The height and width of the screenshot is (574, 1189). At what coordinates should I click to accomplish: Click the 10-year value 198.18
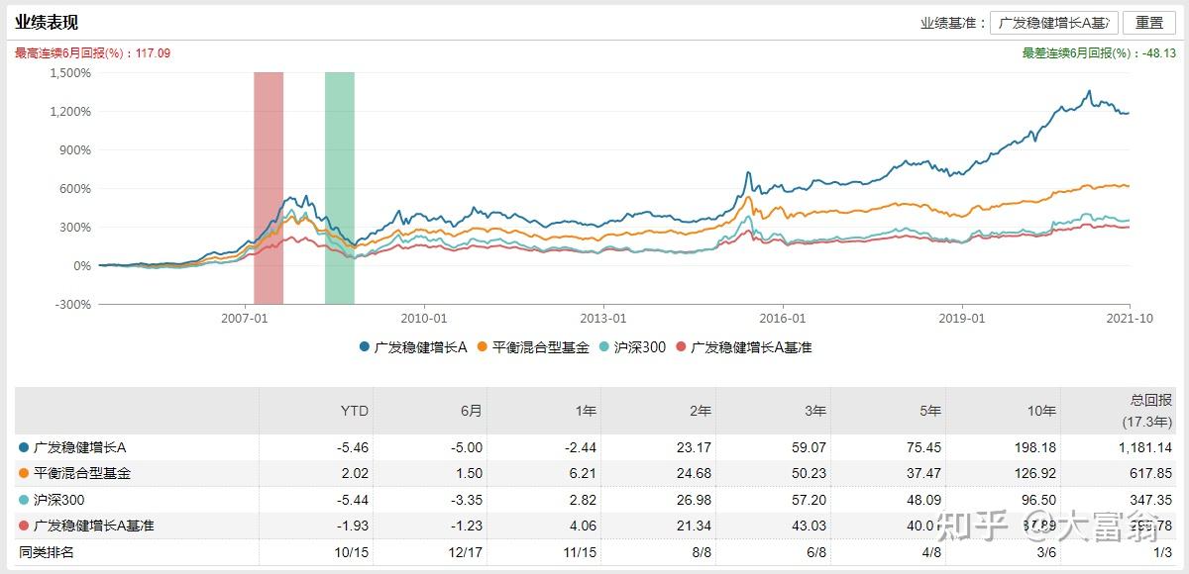click(1036, 447)
